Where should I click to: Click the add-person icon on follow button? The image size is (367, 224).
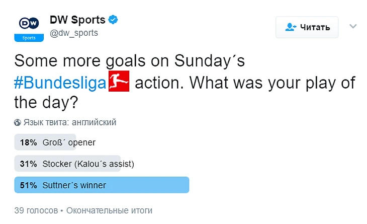[291, 27]
